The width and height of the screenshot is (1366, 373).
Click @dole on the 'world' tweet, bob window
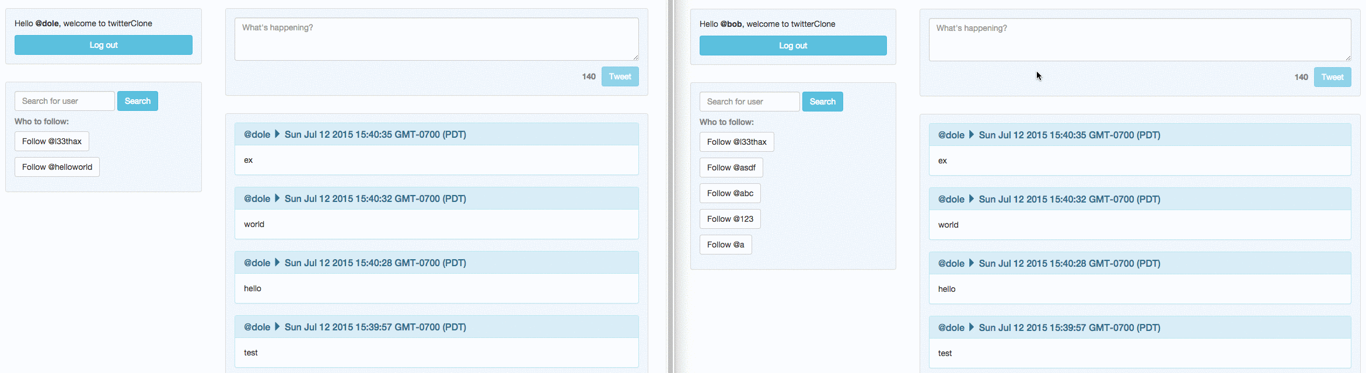pos(952,199)
